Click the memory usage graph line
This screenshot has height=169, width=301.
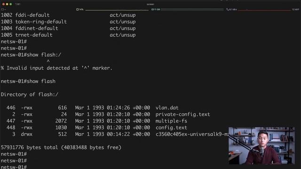click(x=192, y=9)
